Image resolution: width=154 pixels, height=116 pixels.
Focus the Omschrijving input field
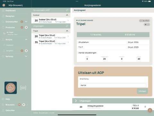tap(113, 79)
